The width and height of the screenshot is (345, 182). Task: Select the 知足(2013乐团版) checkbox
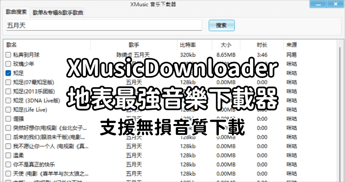pos(8,91)
